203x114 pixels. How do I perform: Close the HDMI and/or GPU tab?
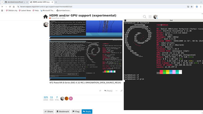pyautogui.click(x=52, y=2)
